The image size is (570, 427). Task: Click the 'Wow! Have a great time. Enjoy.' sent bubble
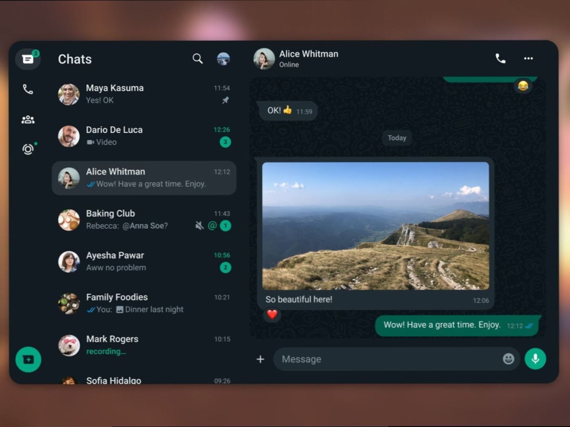[457, 326]
